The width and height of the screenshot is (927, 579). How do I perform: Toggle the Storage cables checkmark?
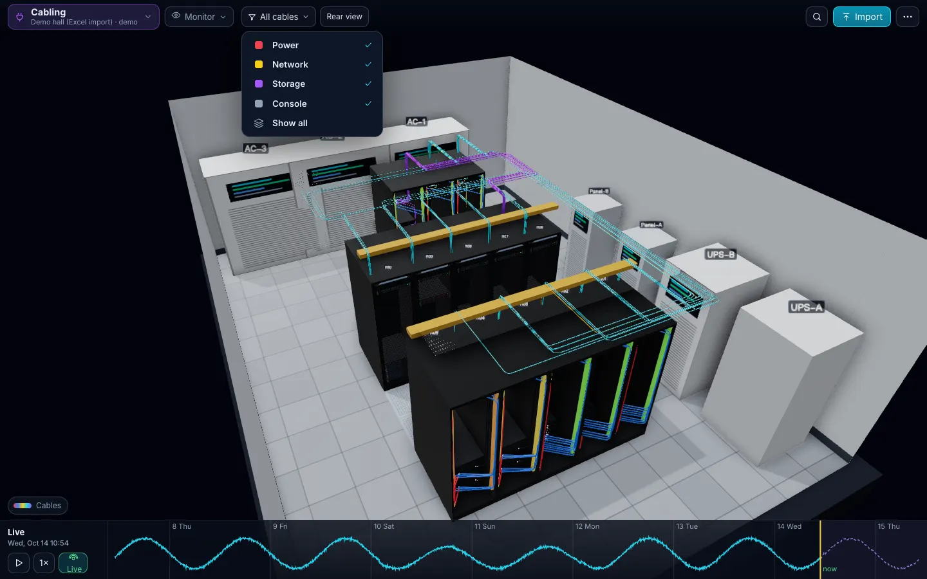point(368,84)
